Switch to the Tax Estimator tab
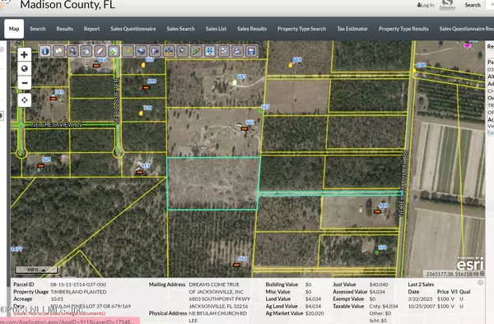Image resolution: width=494 pixels, height=324 pixels. pyautogui.click(x=352, y=29)
